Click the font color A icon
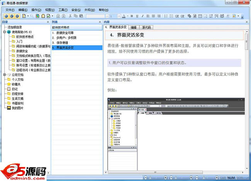 [124, 16]
